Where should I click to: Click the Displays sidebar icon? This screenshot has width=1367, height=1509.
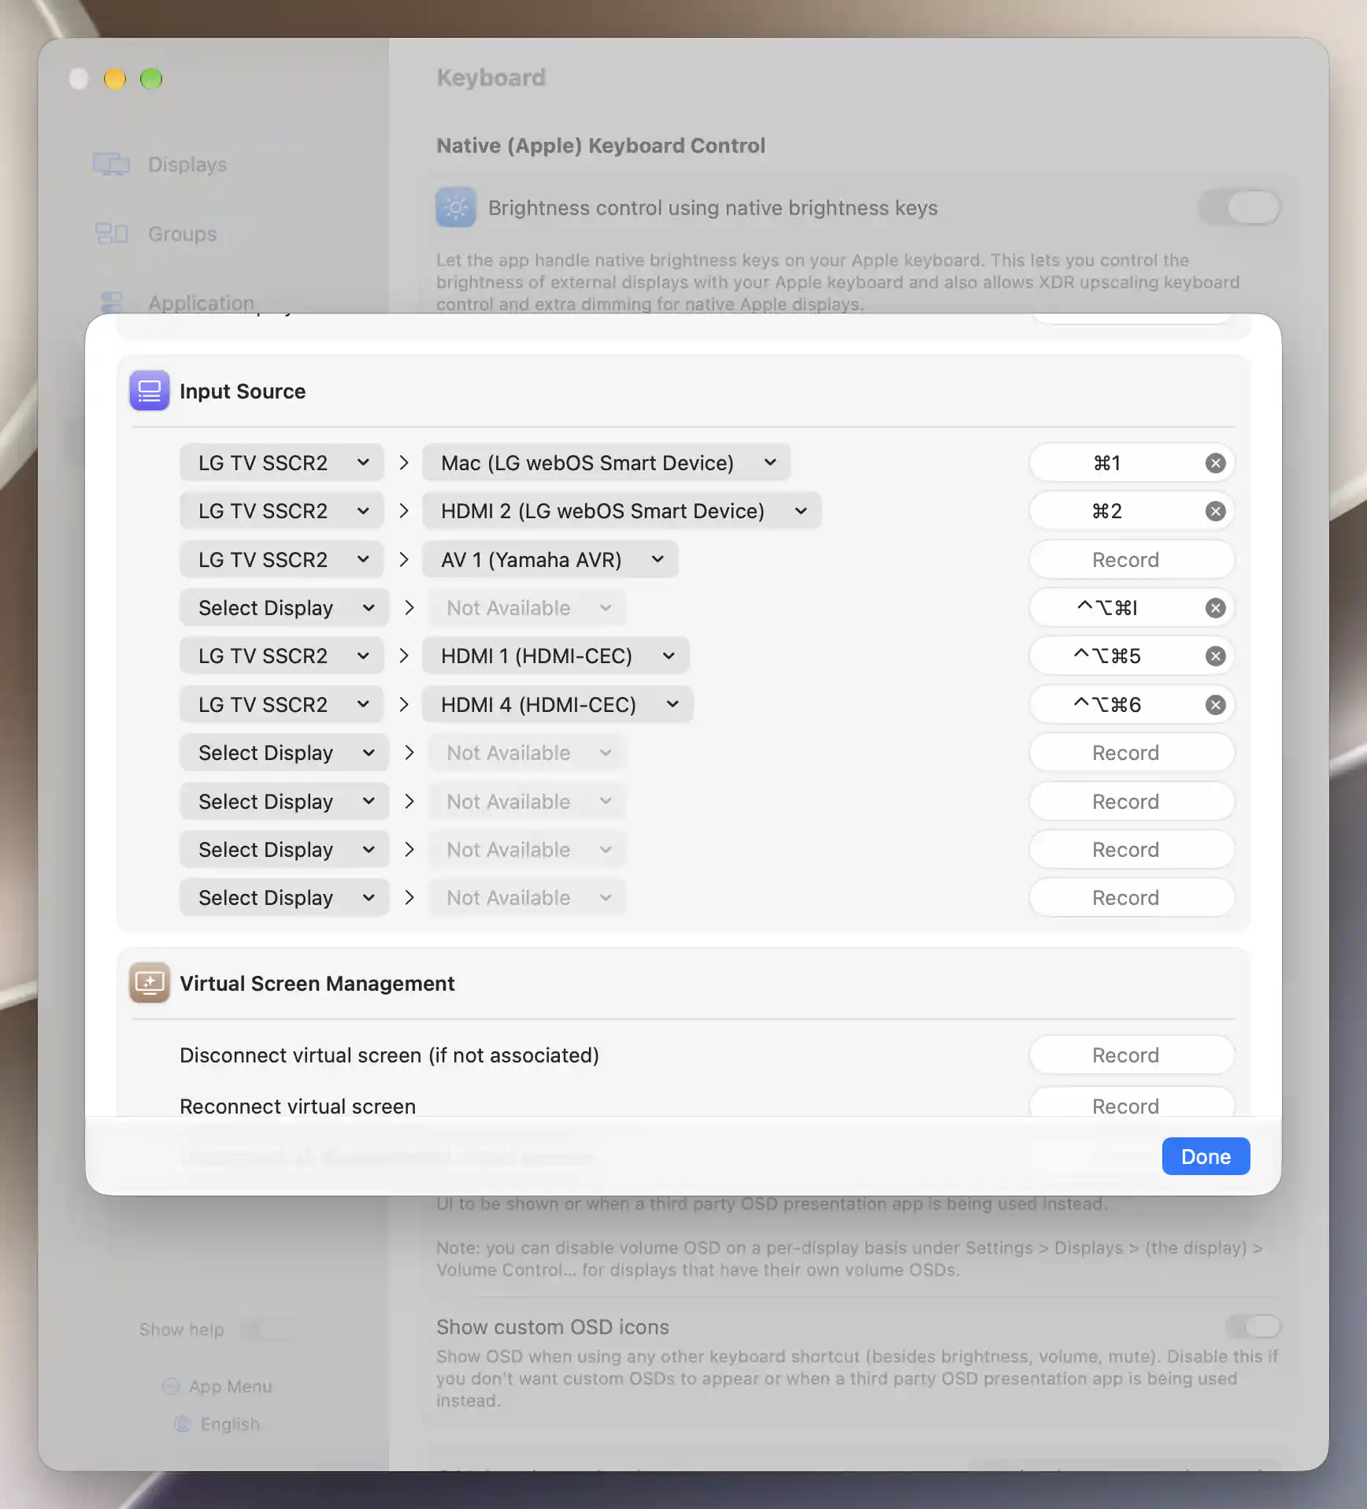(111, 164)
